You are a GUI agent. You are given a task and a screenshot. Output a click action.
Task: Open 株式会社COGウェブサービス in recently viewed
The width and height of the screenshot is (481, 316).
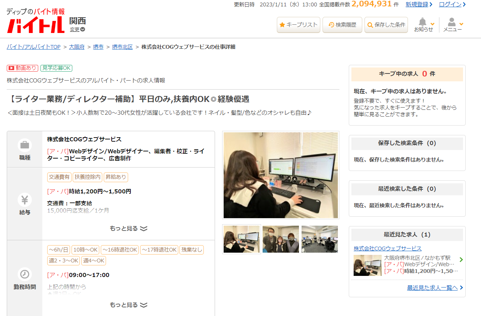click(x=388, y=249)
